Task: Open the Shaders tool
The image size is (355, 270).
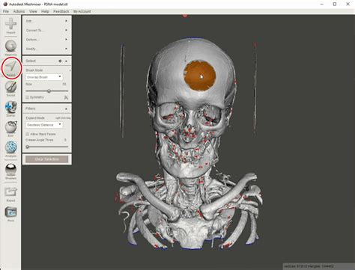Action: 10,170
